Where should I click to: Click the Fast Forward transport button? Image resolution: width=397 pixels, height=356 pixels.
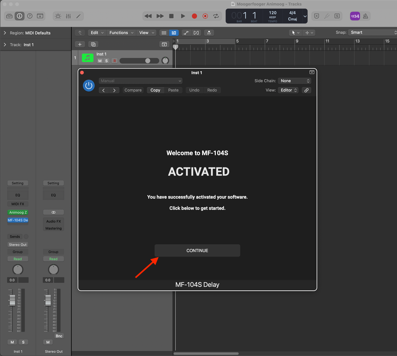tap(160, 16)
